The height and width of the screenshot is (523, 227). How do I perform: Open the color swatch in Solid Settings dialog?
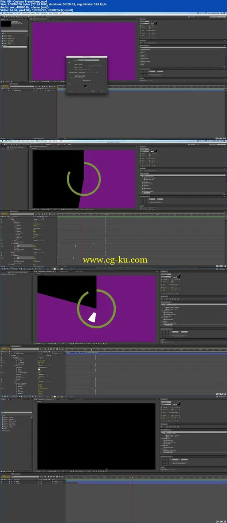(86, 86)
